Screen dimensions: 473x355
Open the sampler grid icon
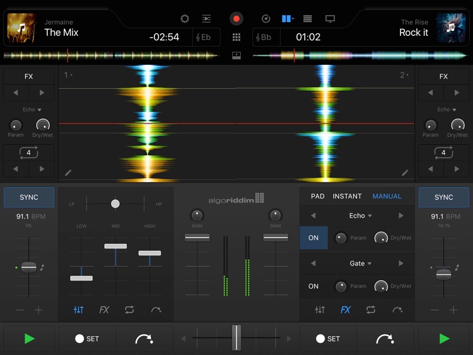click(x=237, y=37)
